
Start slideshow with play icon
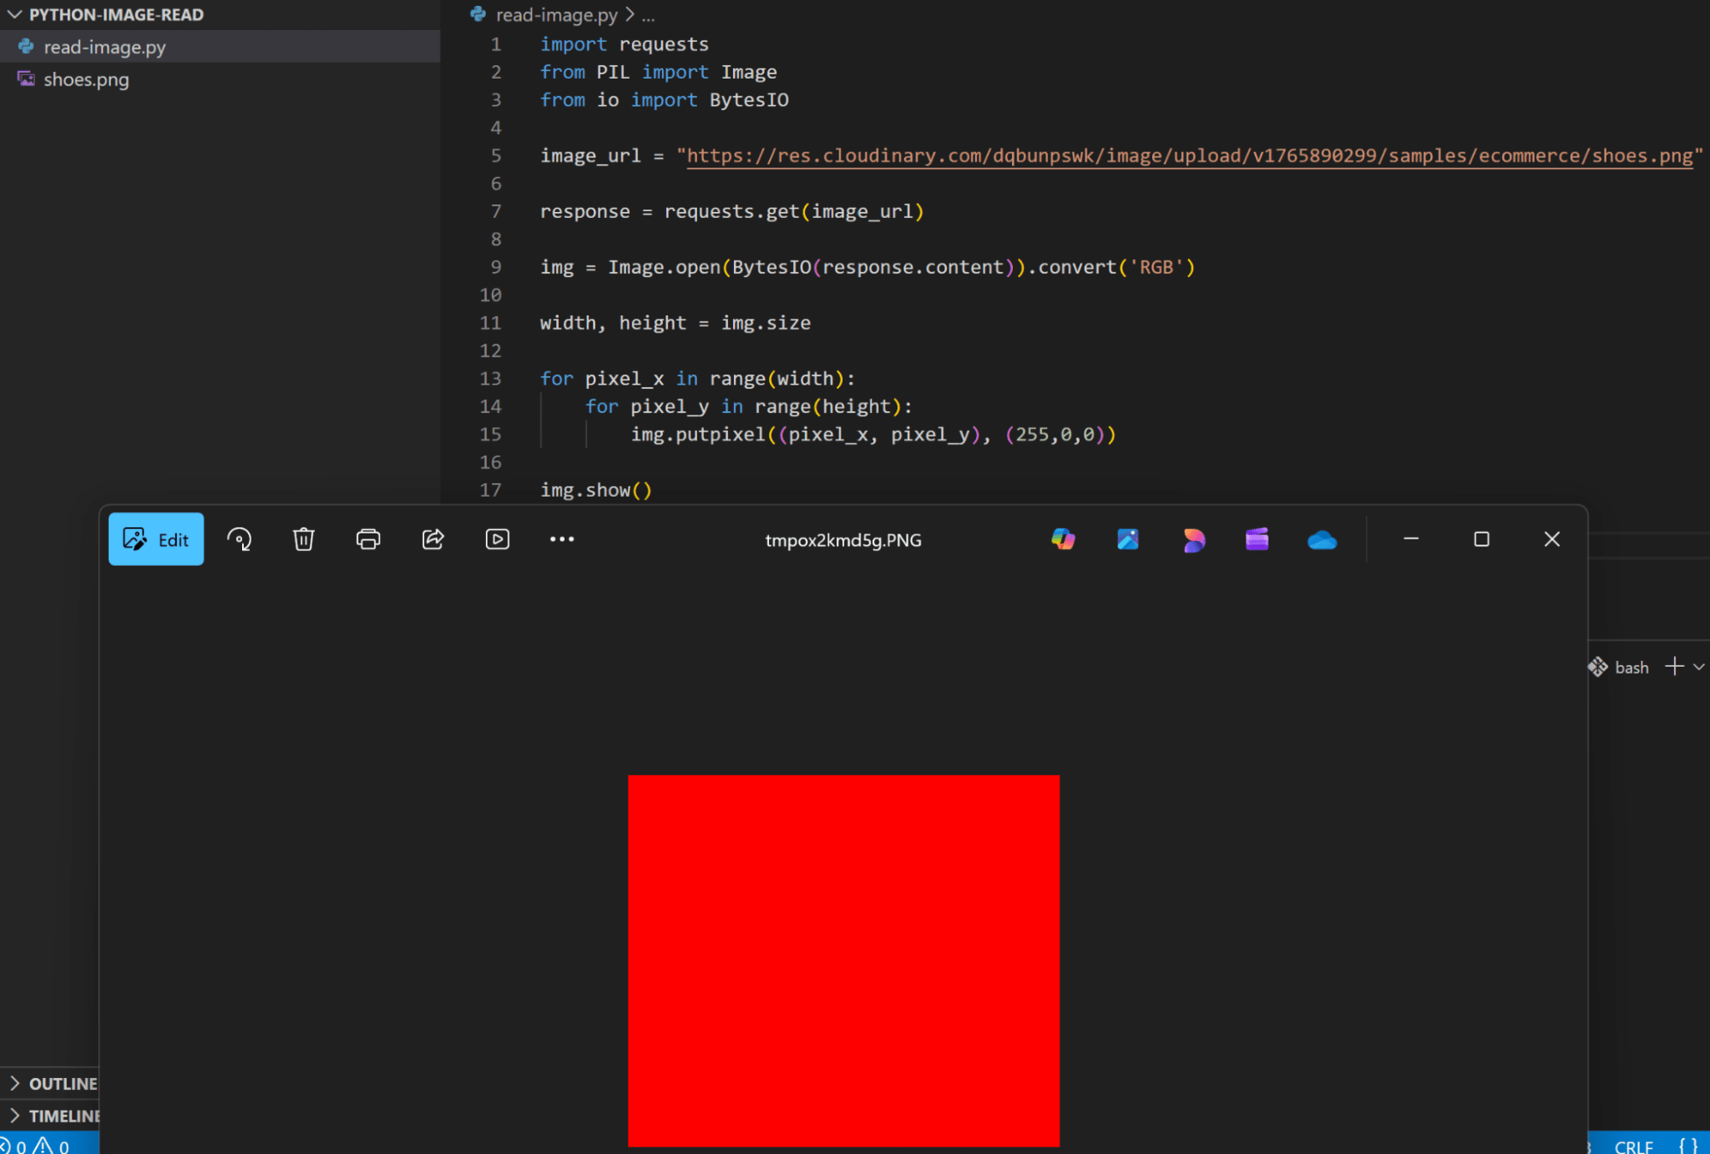click(497, 539)
